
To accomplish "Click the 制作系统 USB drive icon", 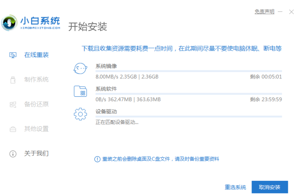I will pyautogui.click(x=13, y=80).
